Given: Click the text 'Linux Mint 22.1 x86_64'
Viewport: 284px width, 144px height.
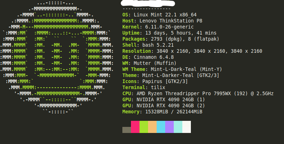Looking at the screenshot, I should point(165,15).
